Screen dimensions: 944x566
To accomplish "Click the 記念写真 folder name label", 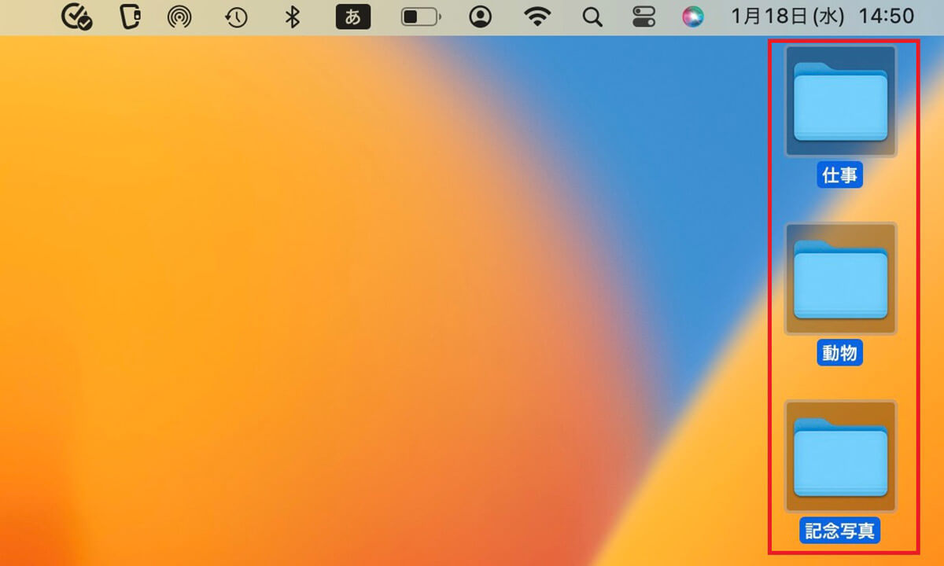I will click(x=840, y=531).
